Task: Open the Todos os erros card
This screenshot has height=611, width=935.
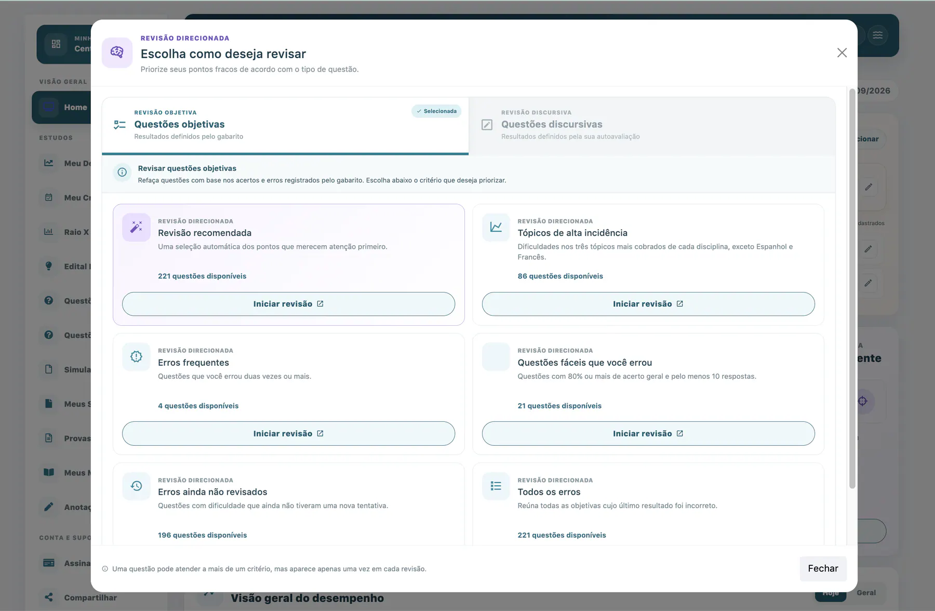Action: pyautogui.click(x=648, y=504)
